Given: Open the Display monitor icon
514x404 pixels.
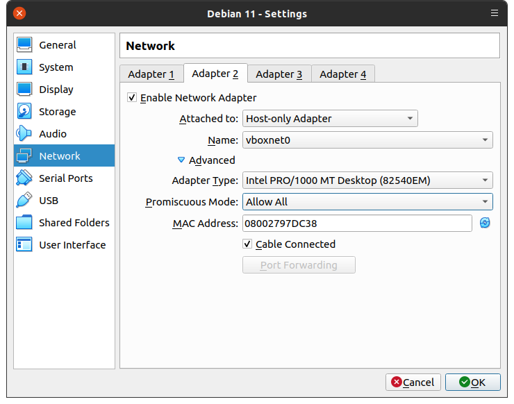Looking at the screenshot, I should coord(24,90).
